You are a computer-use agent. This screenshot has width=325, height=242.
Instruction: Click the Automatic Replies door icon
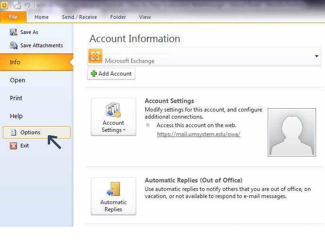click(114, 189)
